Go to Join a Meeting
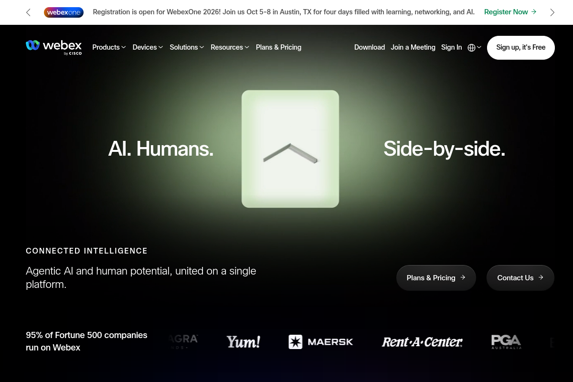This screenshot has height=382, width=573. (x=413, y=47)
